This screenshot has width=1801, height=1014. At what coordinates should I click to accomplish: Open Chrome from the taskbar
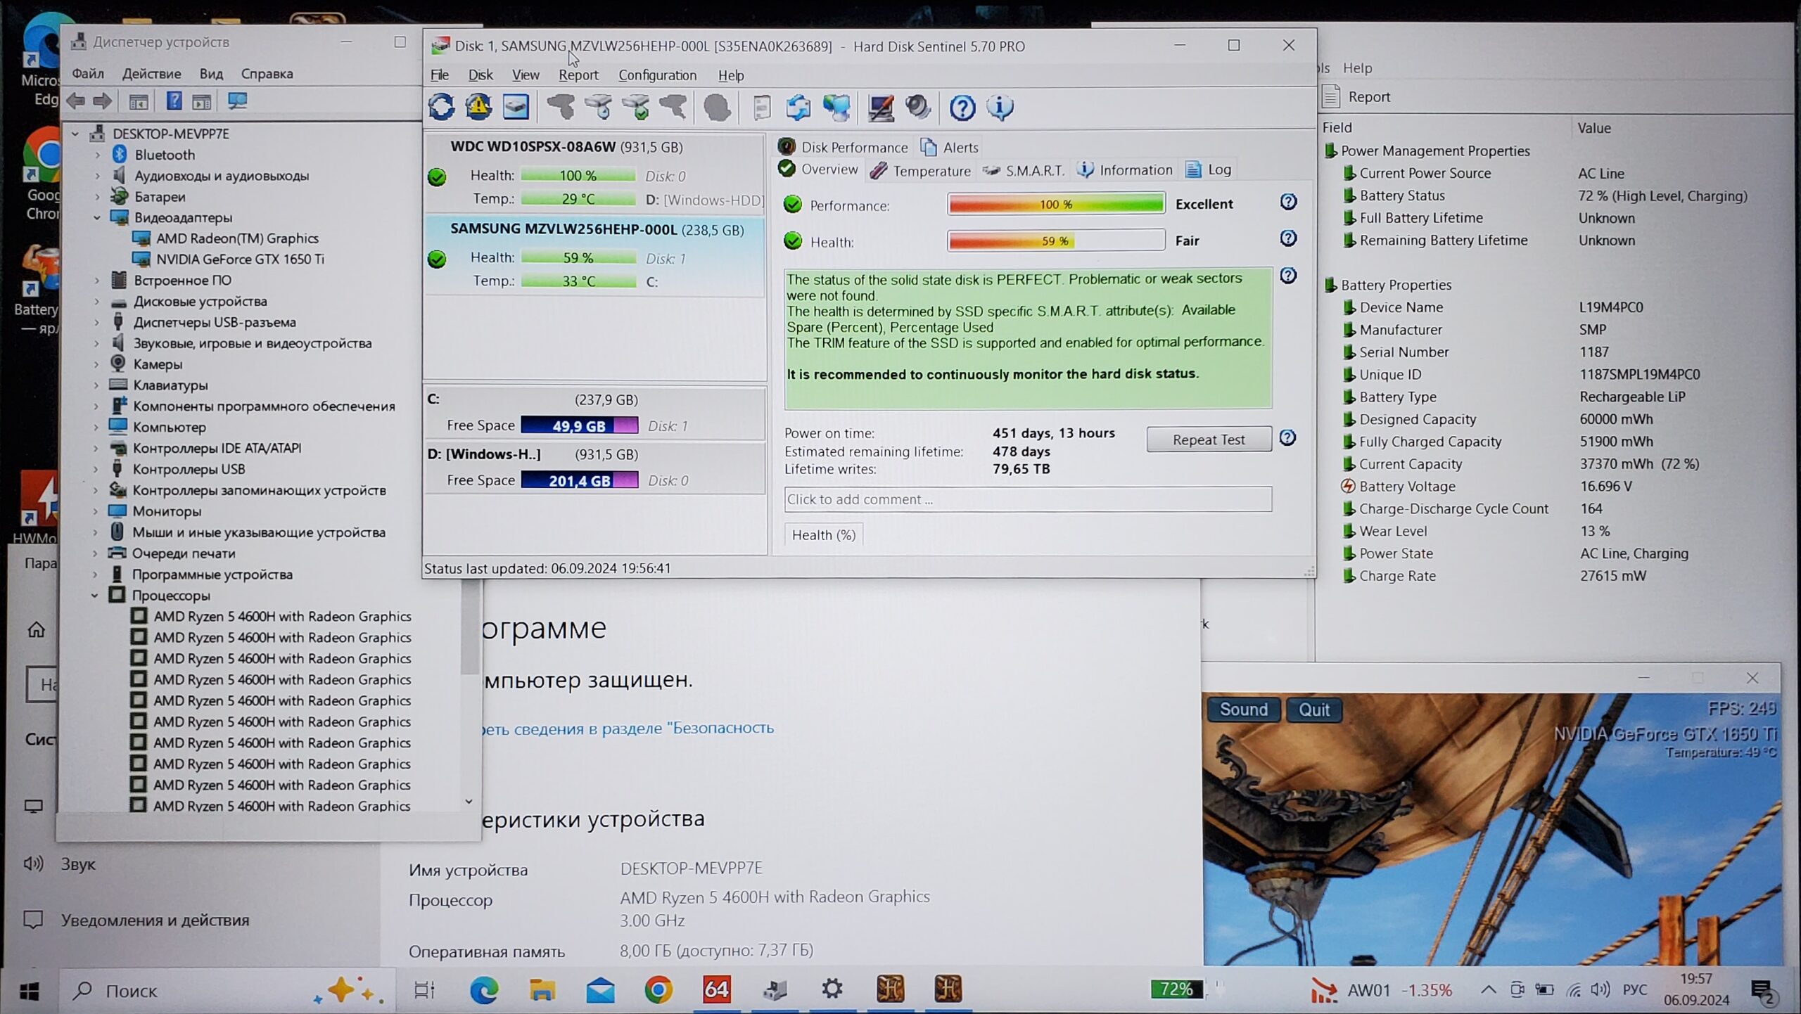(658, 990)
